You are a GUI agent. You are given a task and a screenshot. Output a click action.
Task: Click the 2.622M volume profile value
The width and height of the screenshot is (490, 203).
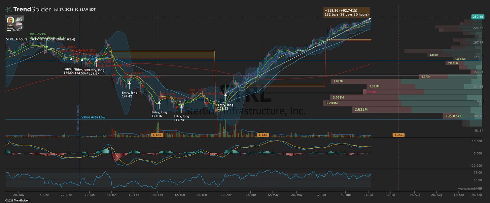(362, 109)
